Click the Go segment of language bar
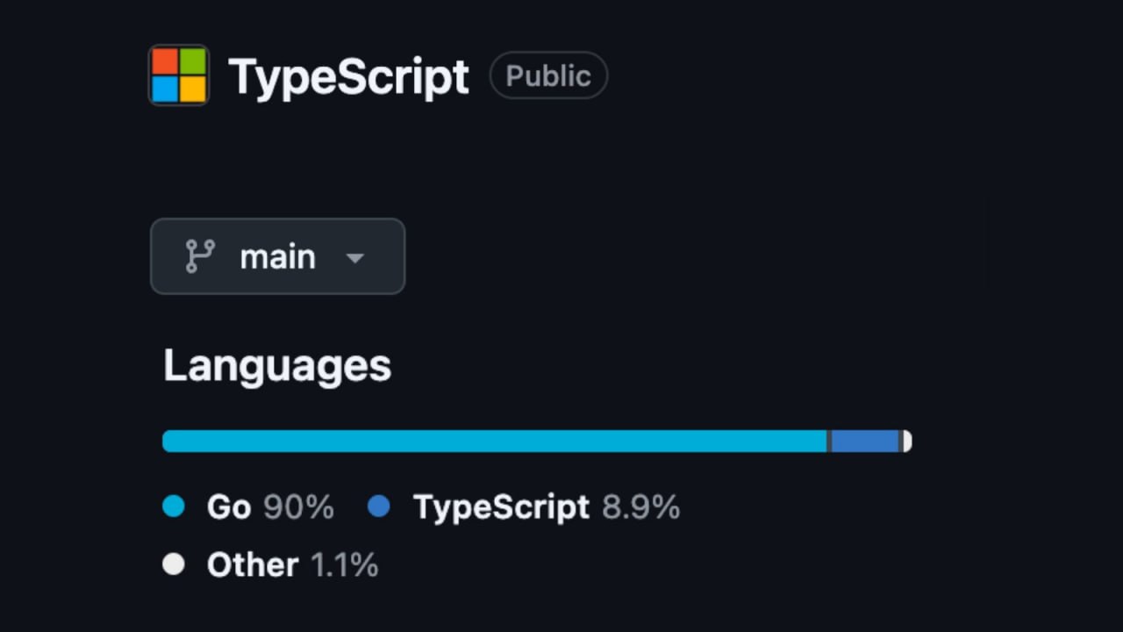Screen dimensions: 1123x632 pyautogui.click(x=495, y=441)
